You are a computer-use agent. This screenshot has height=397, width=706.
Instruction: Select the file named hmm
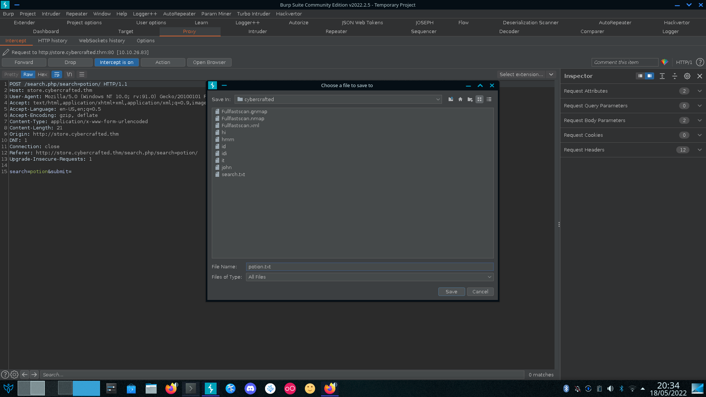click(x=224, y=139)
